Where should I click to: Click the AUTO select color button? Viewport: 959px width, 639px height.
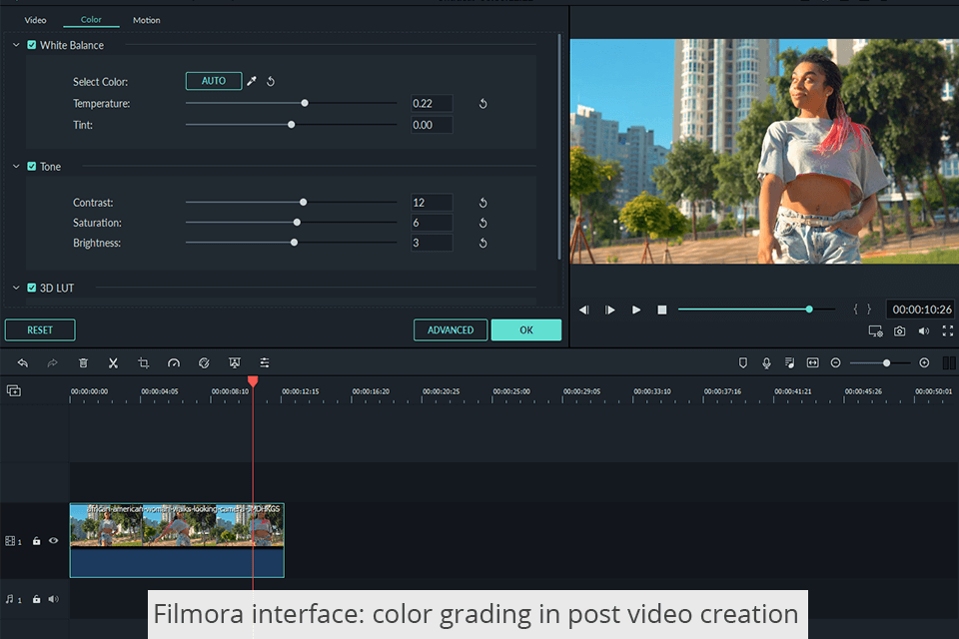click(214, 81)
